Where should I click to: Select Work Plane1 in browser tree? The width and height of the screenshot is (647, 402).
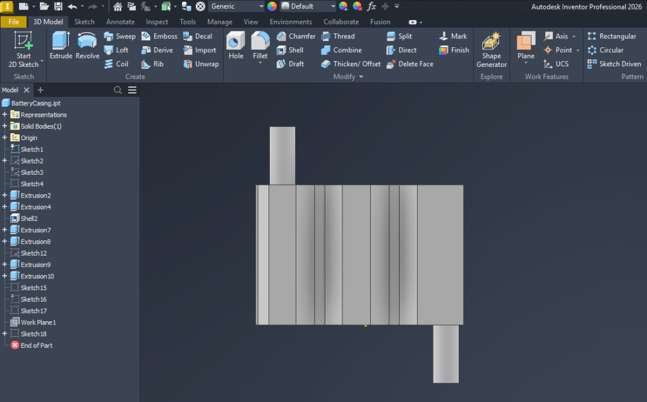[x=38, y=322]
